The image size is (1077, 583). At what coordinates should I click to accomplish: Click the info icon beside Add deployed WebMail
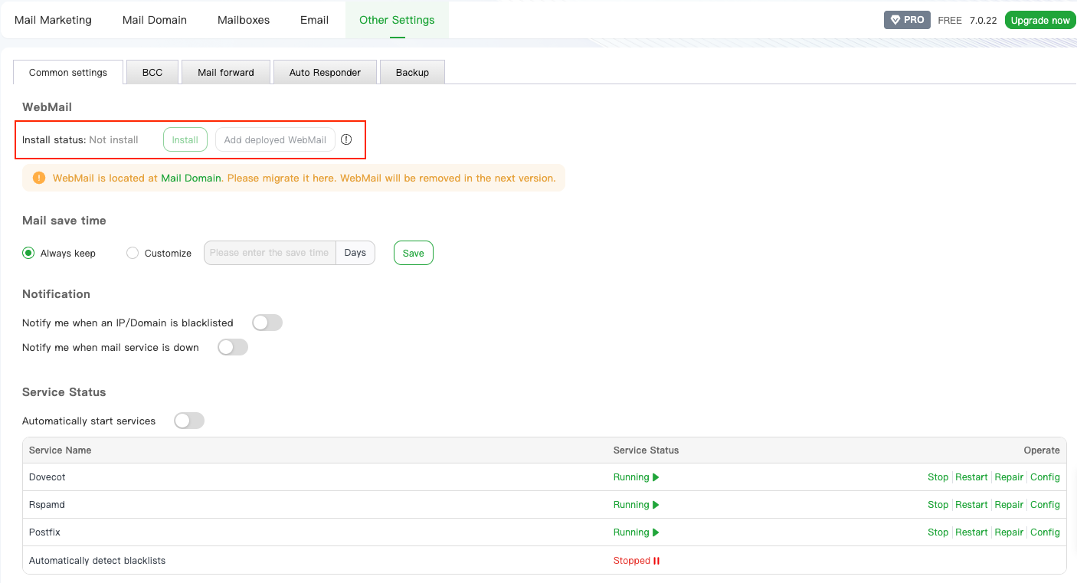point(346,140)
